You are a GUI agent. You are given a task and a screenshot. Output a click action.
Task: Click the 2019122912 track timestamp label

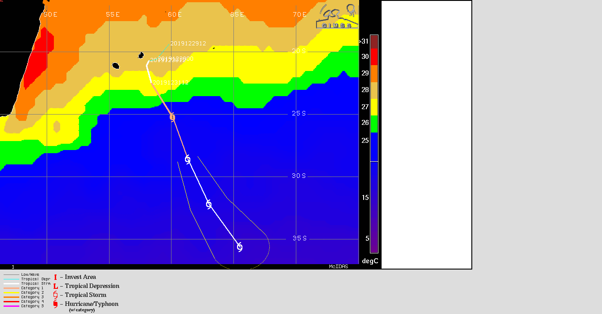(188, 44)
